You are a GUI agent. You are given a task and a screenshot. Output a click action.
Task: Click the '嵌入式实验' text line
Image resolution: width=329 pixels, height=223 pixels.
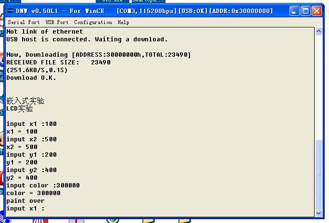pyautogui.click(x=25, y=101)
